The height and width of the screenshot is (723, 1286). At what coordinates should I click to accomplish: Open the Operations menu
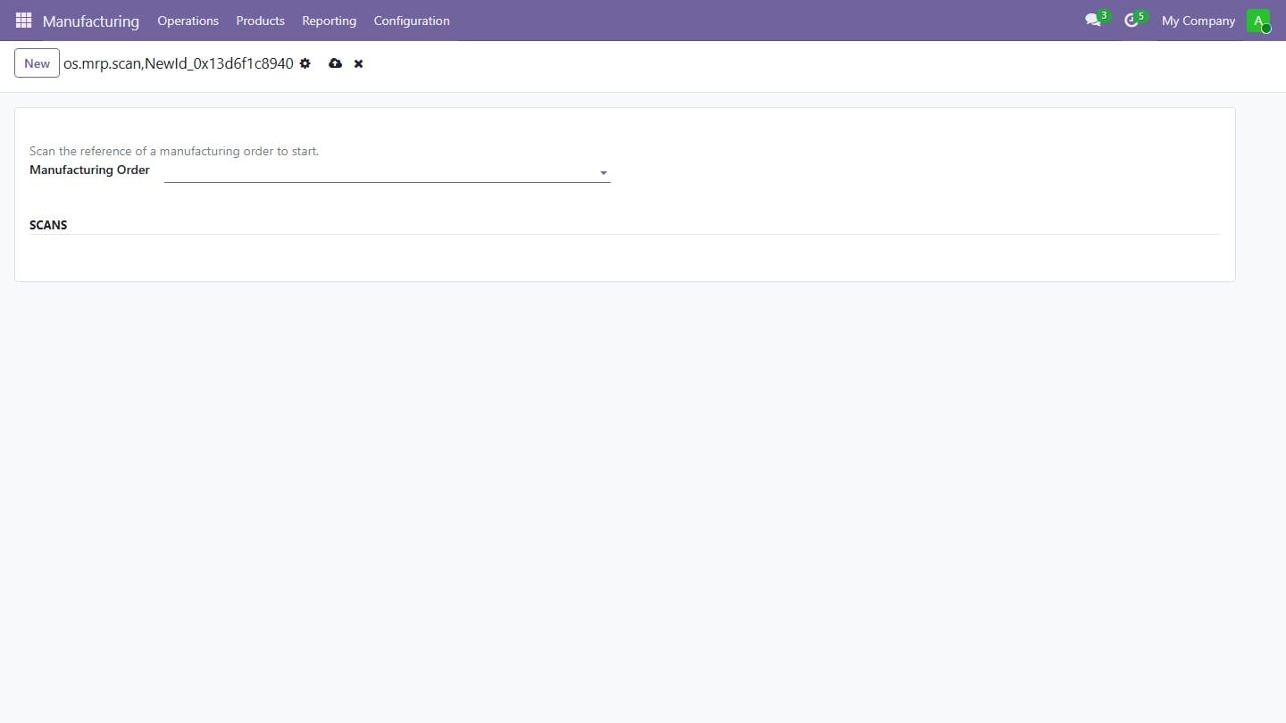(x=188, y=21)
